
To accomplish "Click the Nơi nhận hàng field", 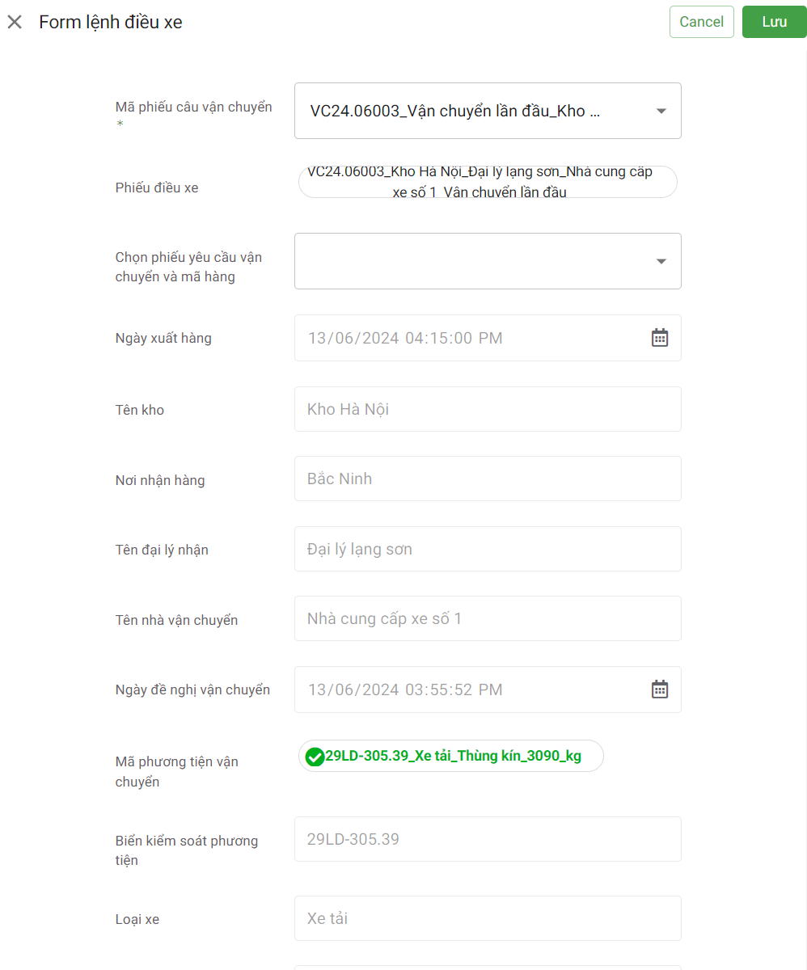I will (x=488, y=479).
